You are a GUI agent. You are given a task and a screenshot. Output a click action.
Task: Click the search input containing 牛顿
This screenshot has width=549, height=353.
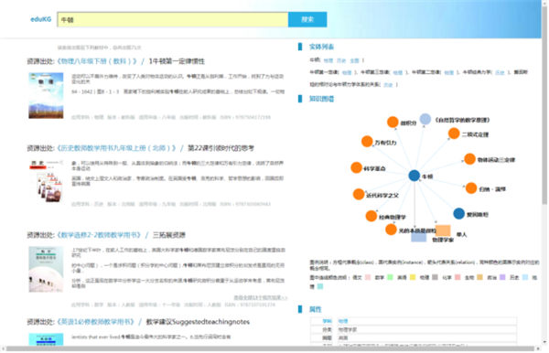click(173, 19)
